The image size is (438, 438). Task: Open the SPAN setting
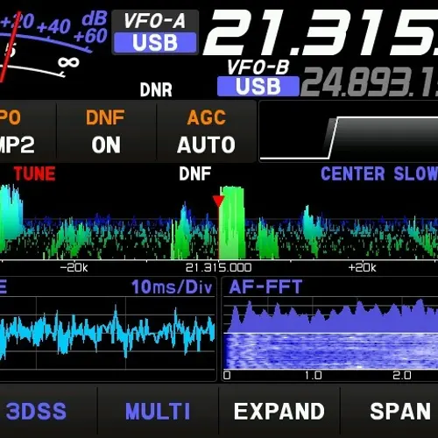click(x=400, y=411)
